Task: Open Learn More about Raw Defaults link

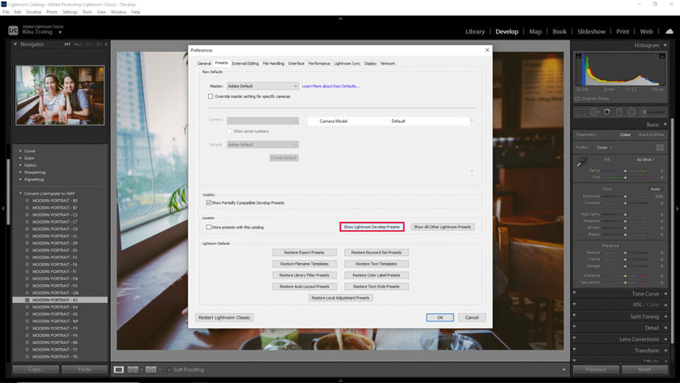Action: tap(331, 86)
